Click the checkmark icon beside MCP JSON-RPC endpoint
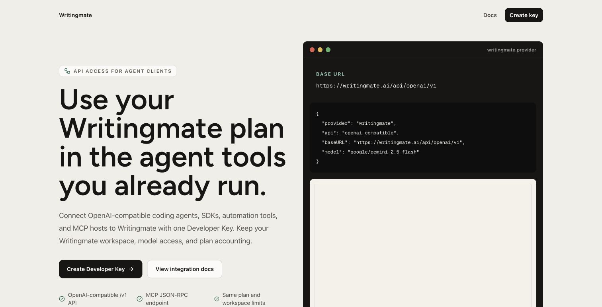Screen dimensions: 602x307 click(139, 299)
